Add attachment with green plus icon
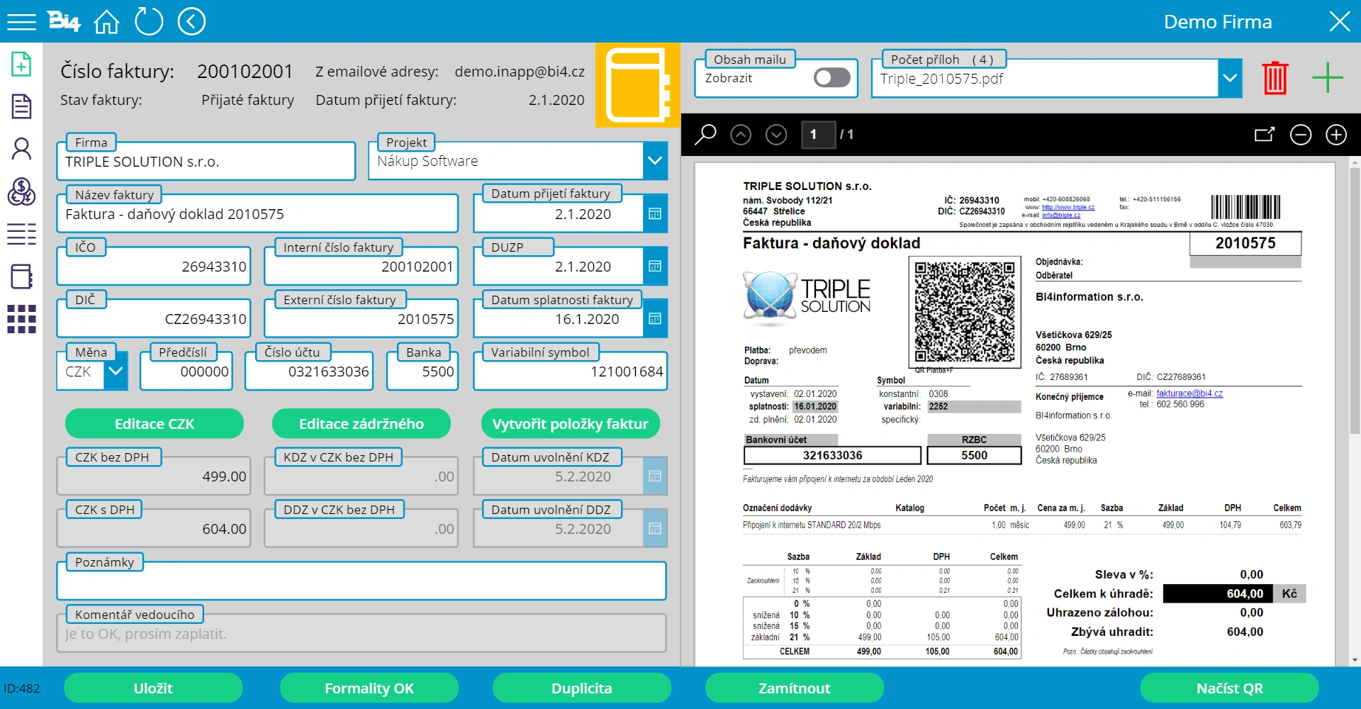 point(1327,77)
